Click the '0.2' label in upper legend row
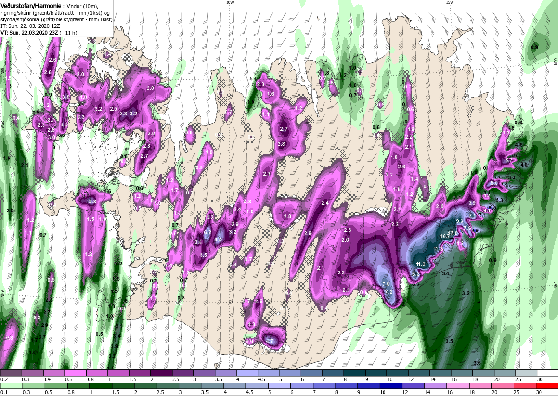 point(4,379)
